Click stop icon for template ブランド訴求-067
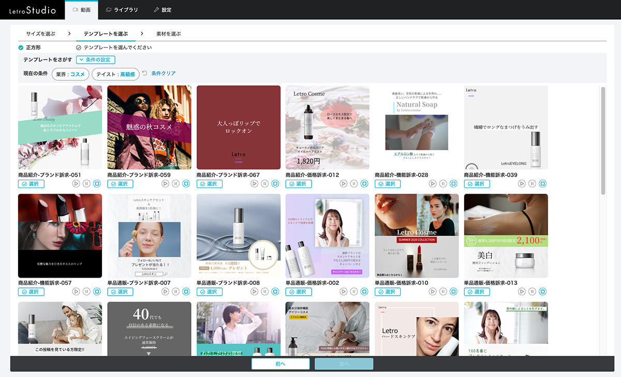The width and height of the screenshot is (621, 377). coord(275,184)
